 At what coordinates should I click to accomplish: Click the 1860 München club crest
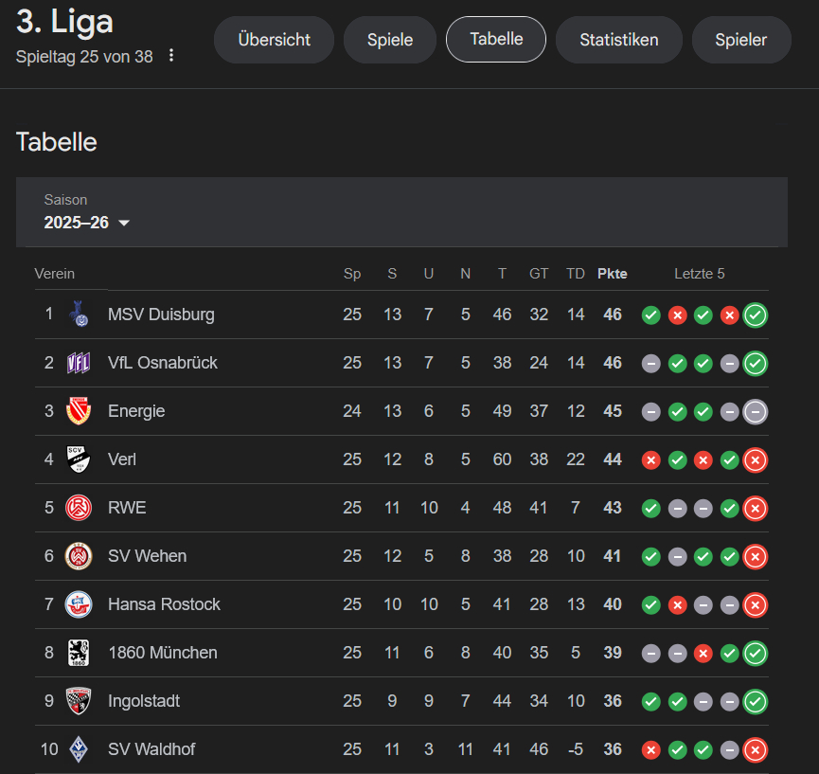click(x=78, y=653)
